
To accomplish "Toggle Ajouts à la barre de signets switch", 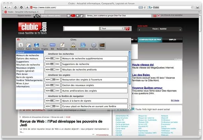I will (x=53, y=101).
